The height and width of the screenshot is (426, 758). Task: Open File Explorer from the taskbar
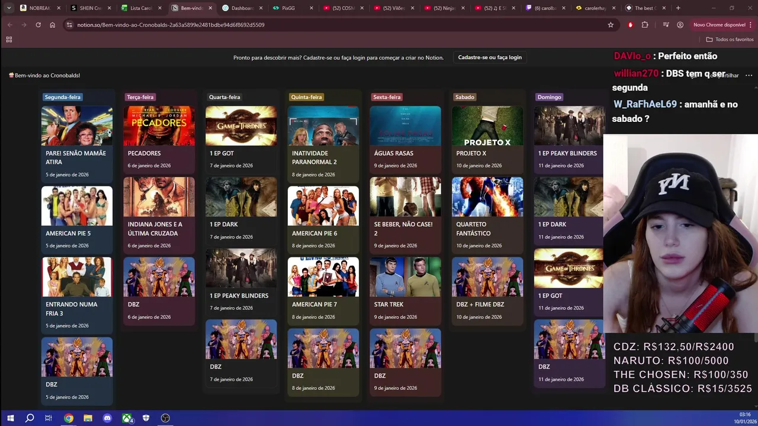point(88,418)
